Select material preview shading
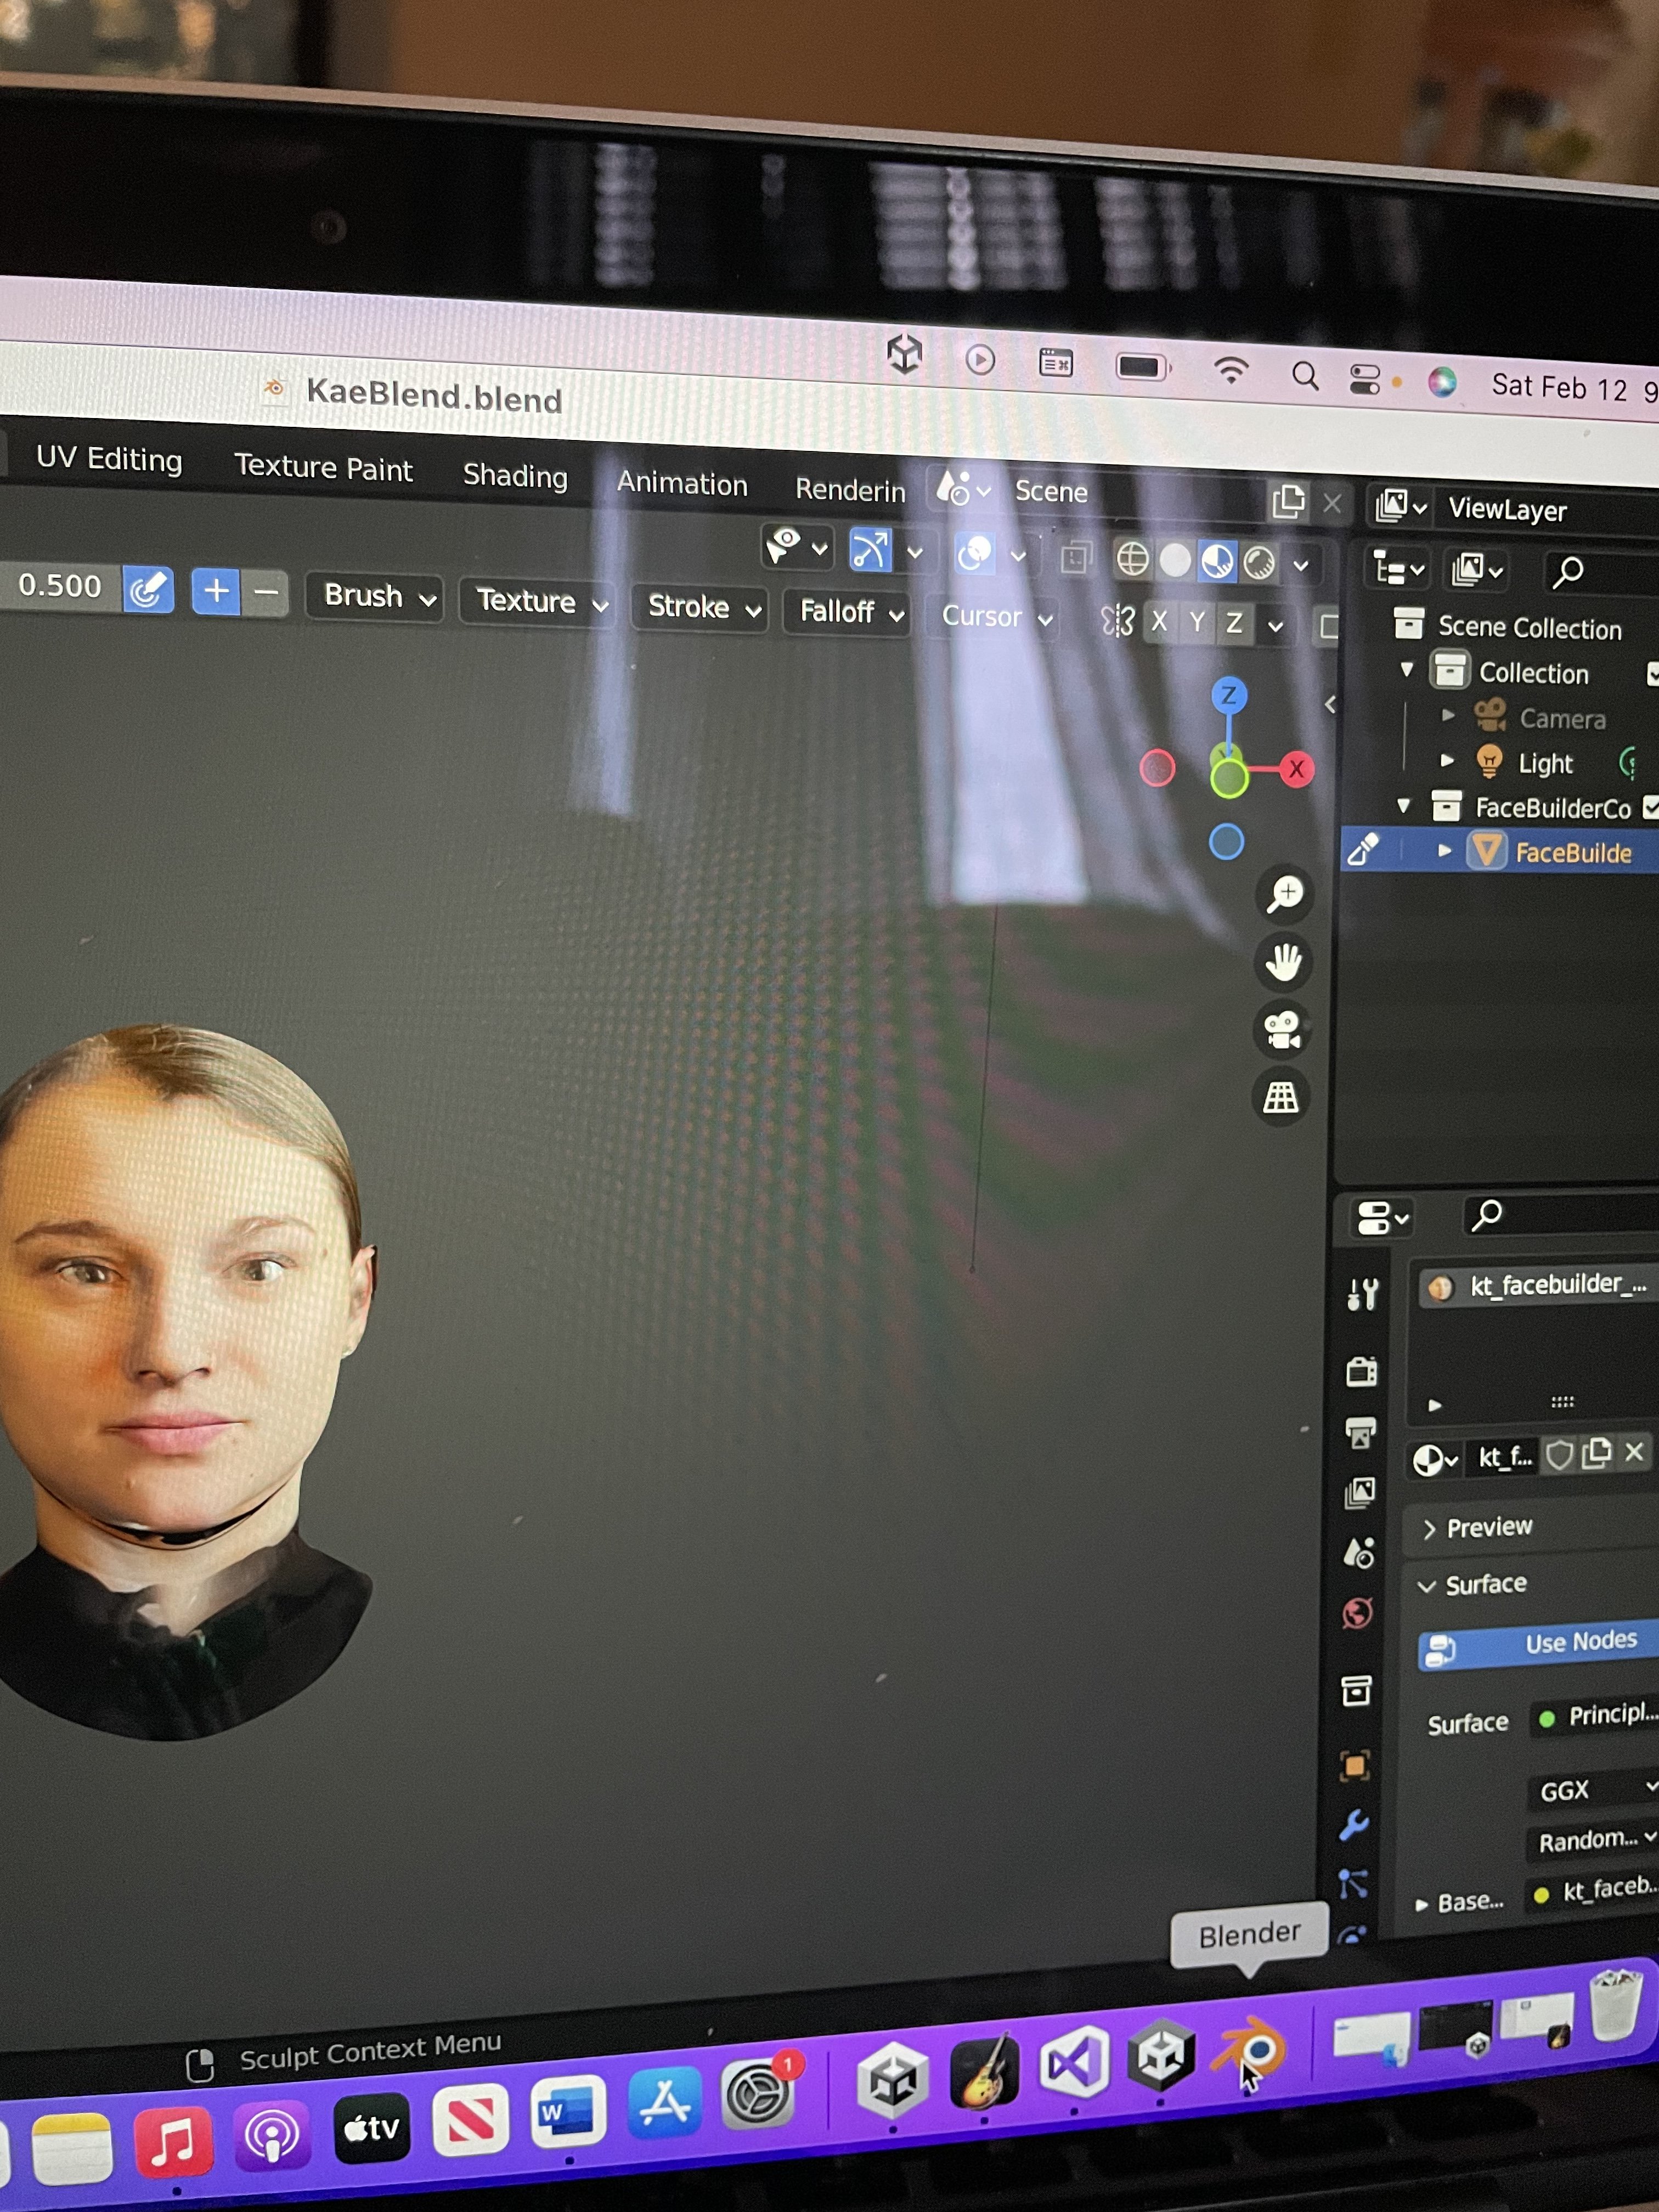 pyautogui.click(x=1217, y=562)
